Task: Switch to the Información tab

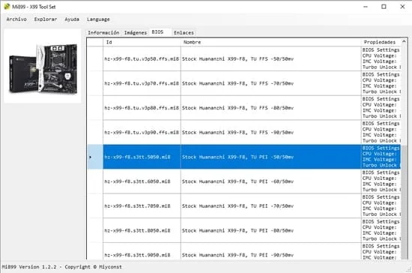Action: click(x=103, y=32)
